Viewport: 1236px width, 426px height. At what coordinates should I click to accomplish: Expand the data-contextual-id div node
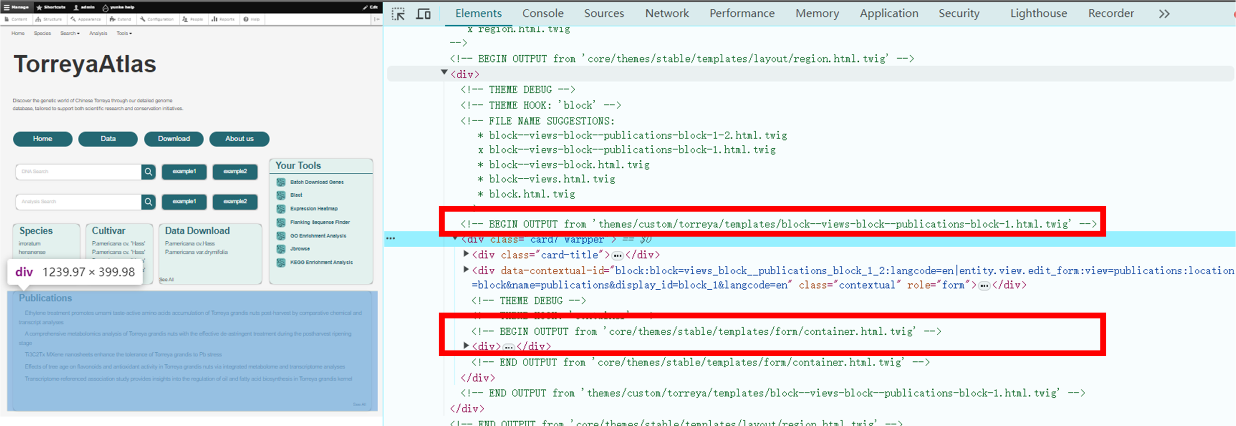(x=466, y=269)
